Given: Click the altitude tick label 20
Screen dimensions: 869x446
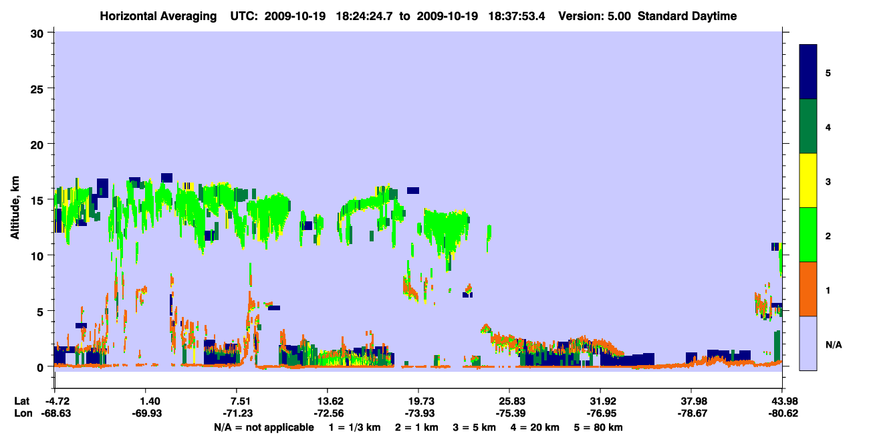Looking at the screenshot, I should (39, 144).
